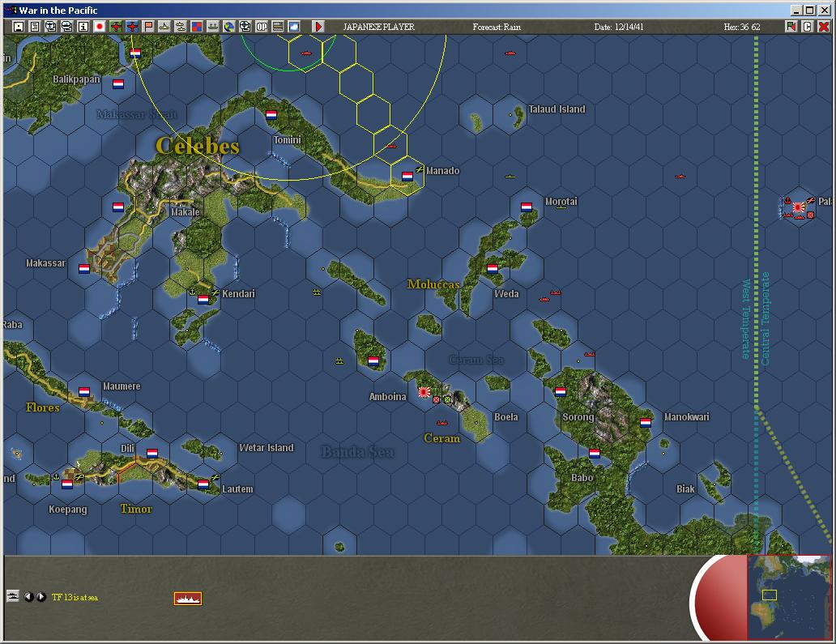Select the Japanese red-sun flag toolbar icon

(x=99, y=26)
